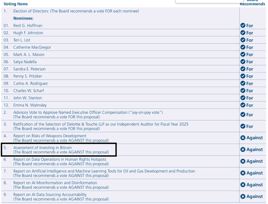Click the For checkmark icon for Catherine MacGregor
Screen dimensions: 268x204
tap(243, 47)
